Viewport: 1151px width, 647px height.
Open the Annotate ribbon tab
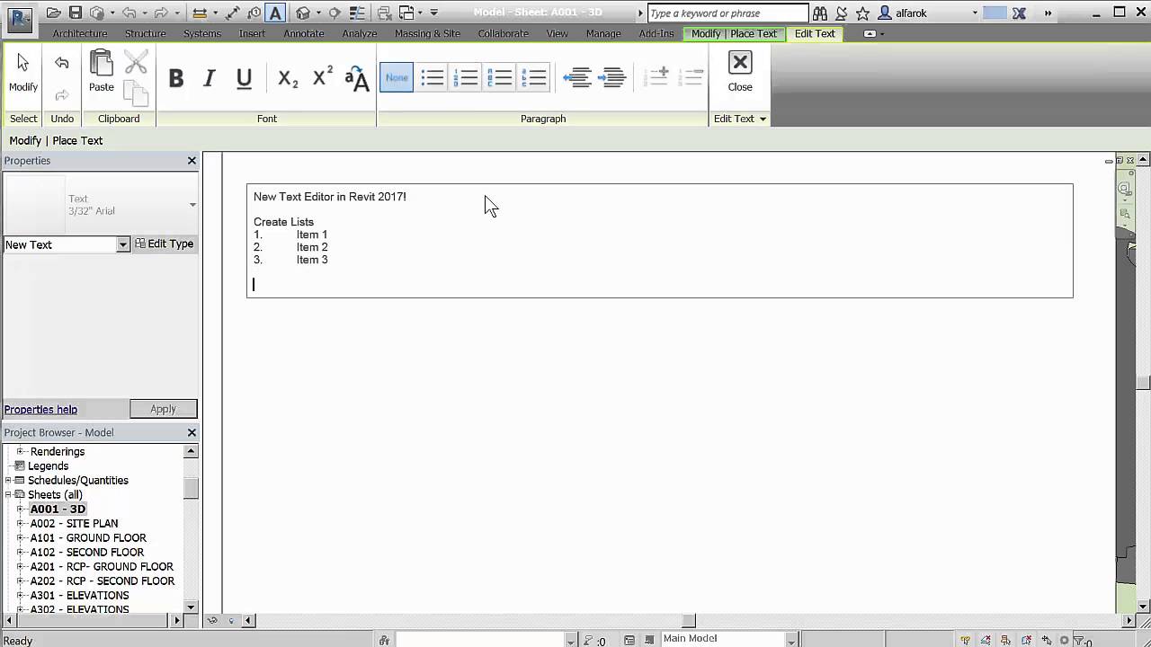click(303, 33)
